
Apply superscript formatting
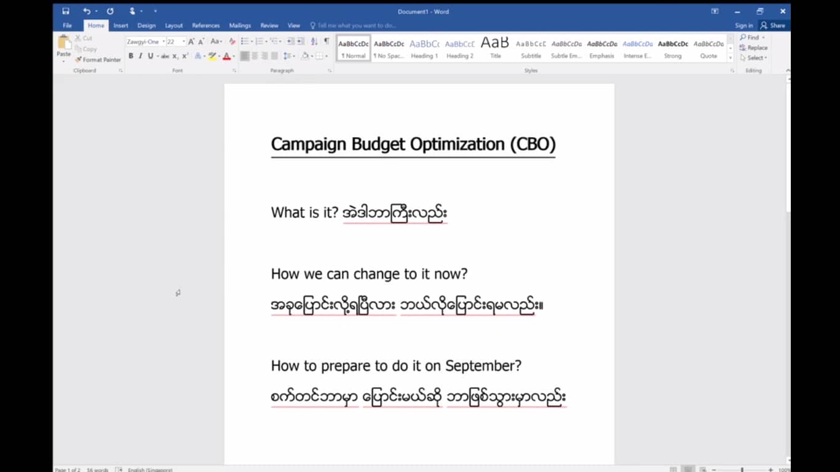coord(184,56)
